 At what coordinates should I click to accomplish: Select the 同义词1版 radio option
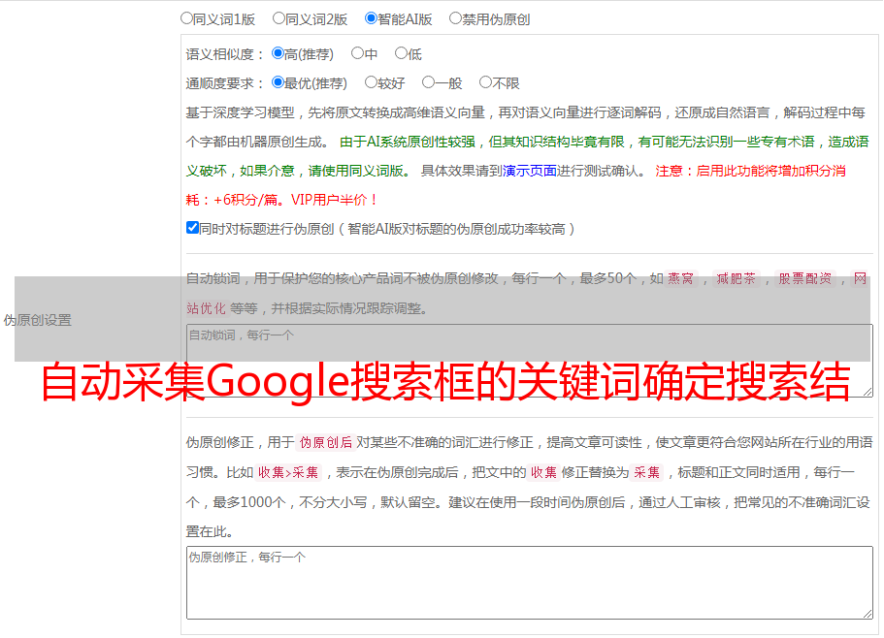tap(186, 18)
